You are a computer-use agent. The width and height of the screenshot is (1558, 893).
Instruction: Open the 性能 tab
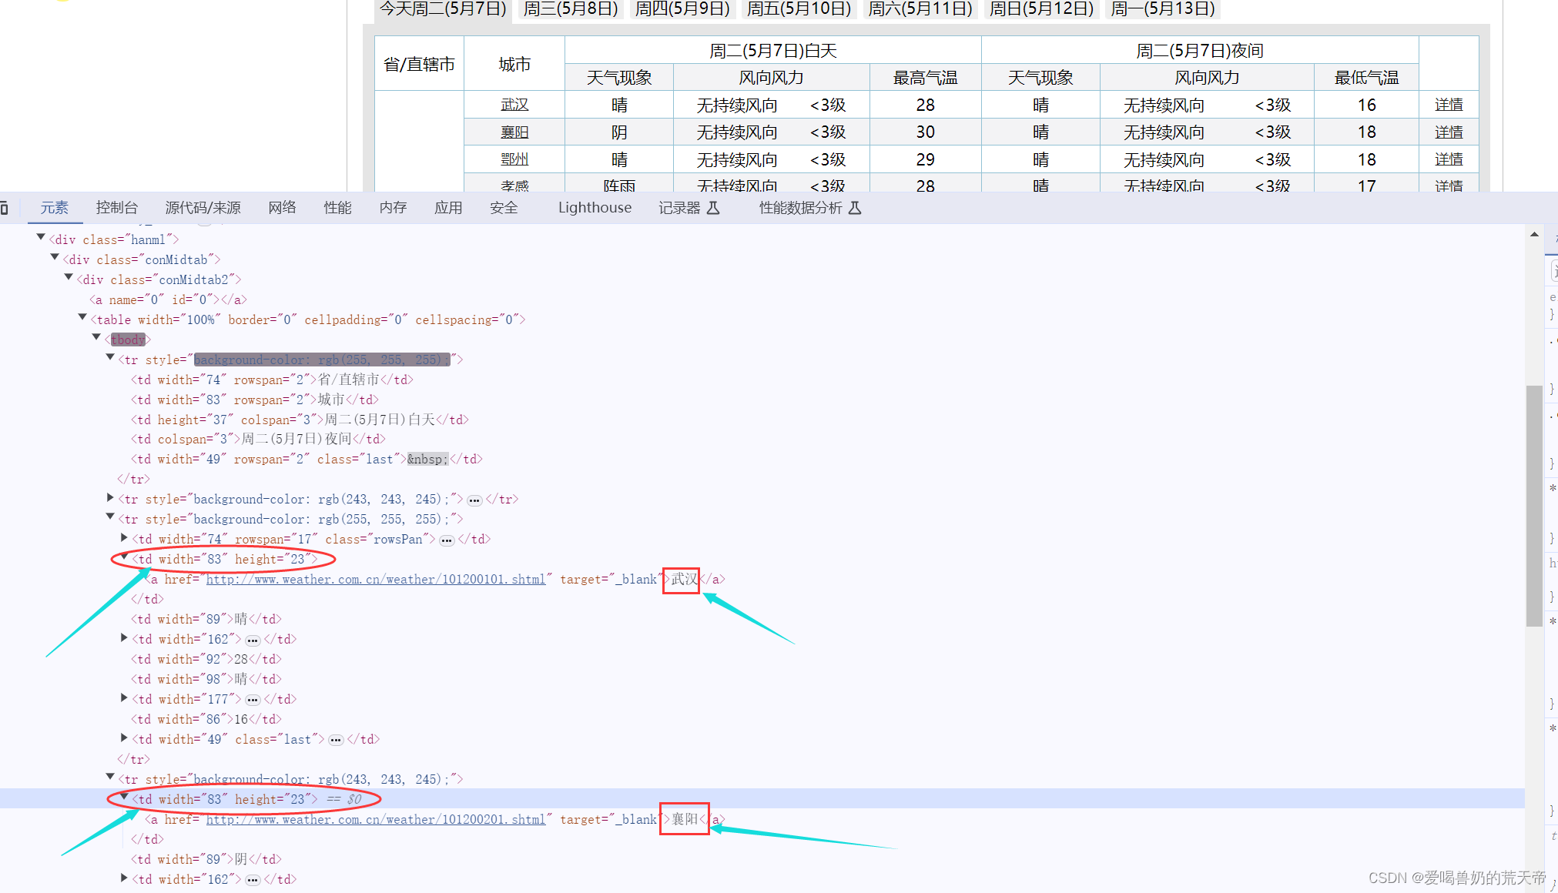338,208
